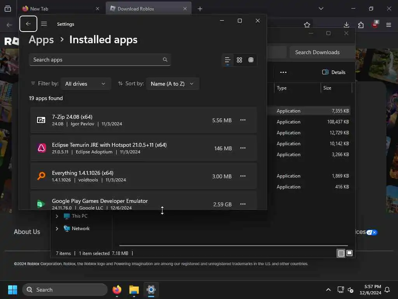Switch File Explorer to details view layout
This screenshot has width=398, height=299.
click(x=341, y=253)
